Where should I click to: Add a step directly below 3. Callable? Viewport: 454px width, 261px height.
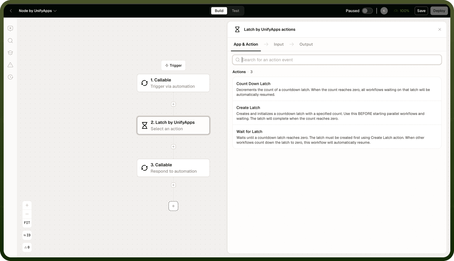coord(173,185)
